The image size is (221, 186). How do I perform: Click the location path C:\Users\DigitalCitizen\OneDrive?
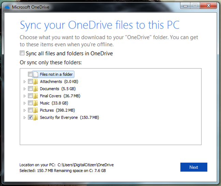coord(86,165)
